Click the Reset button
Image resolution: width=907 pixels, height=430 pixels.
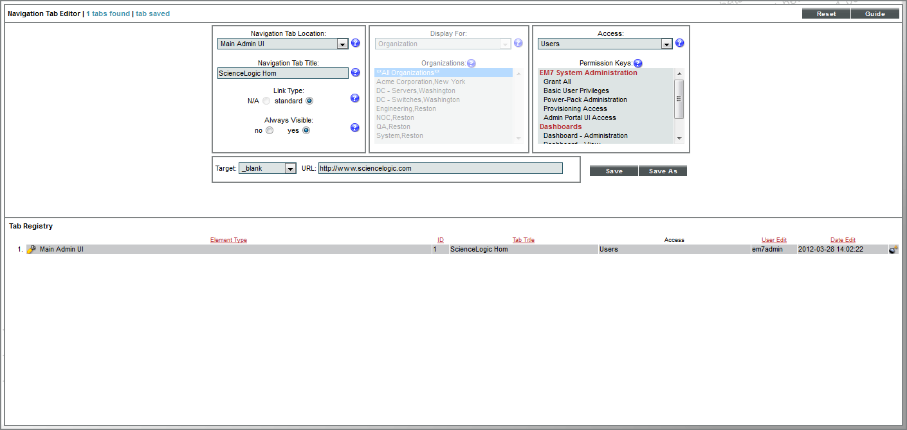[x=826, y=13]
